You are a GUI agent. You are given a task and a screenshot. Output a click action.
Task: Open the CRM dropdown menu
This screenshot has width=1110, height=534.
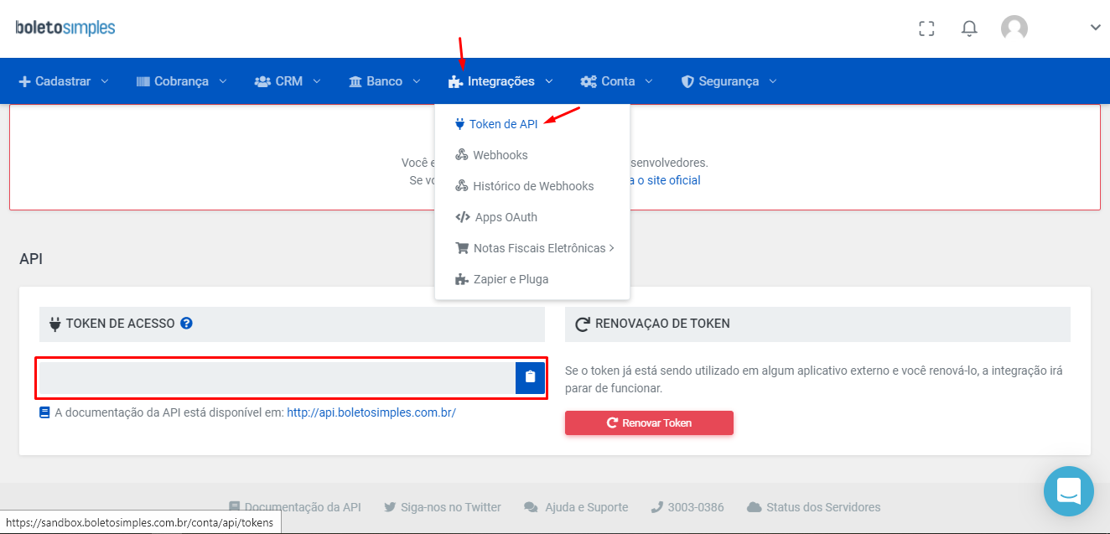(288, 81)
